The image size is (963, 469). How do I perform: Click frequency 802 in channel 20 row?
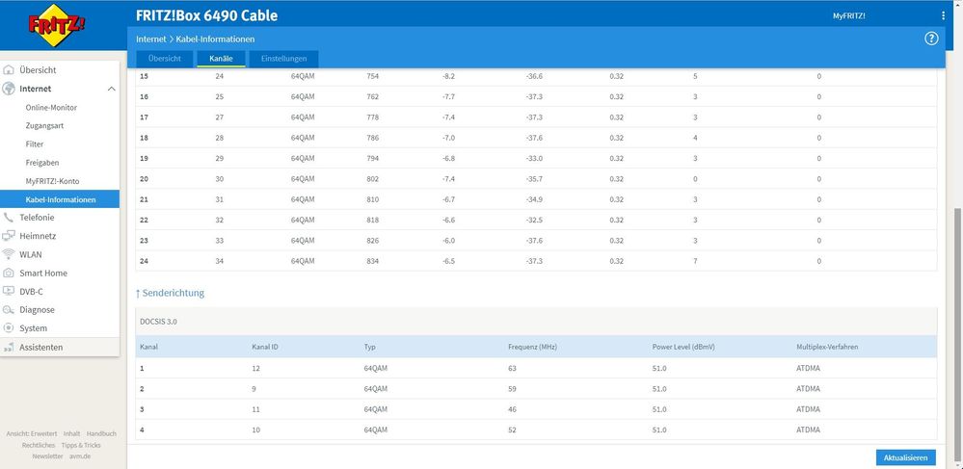click(373, 179)
